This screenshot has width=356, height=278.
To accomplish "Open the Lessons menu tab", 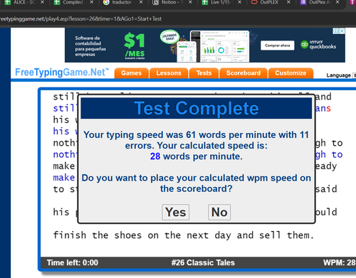I will (x=169, y=73).
